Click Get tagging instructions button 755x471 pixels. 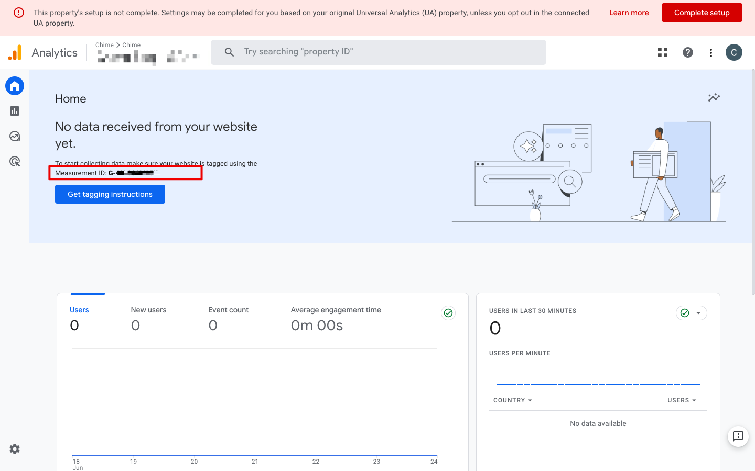click(110, 194)
